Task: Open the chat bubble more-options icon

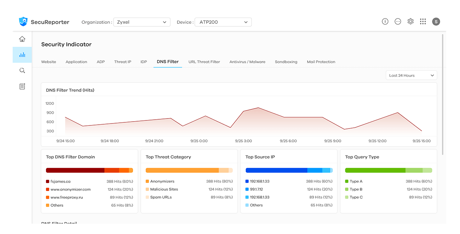Action: (x=398, y=21)
